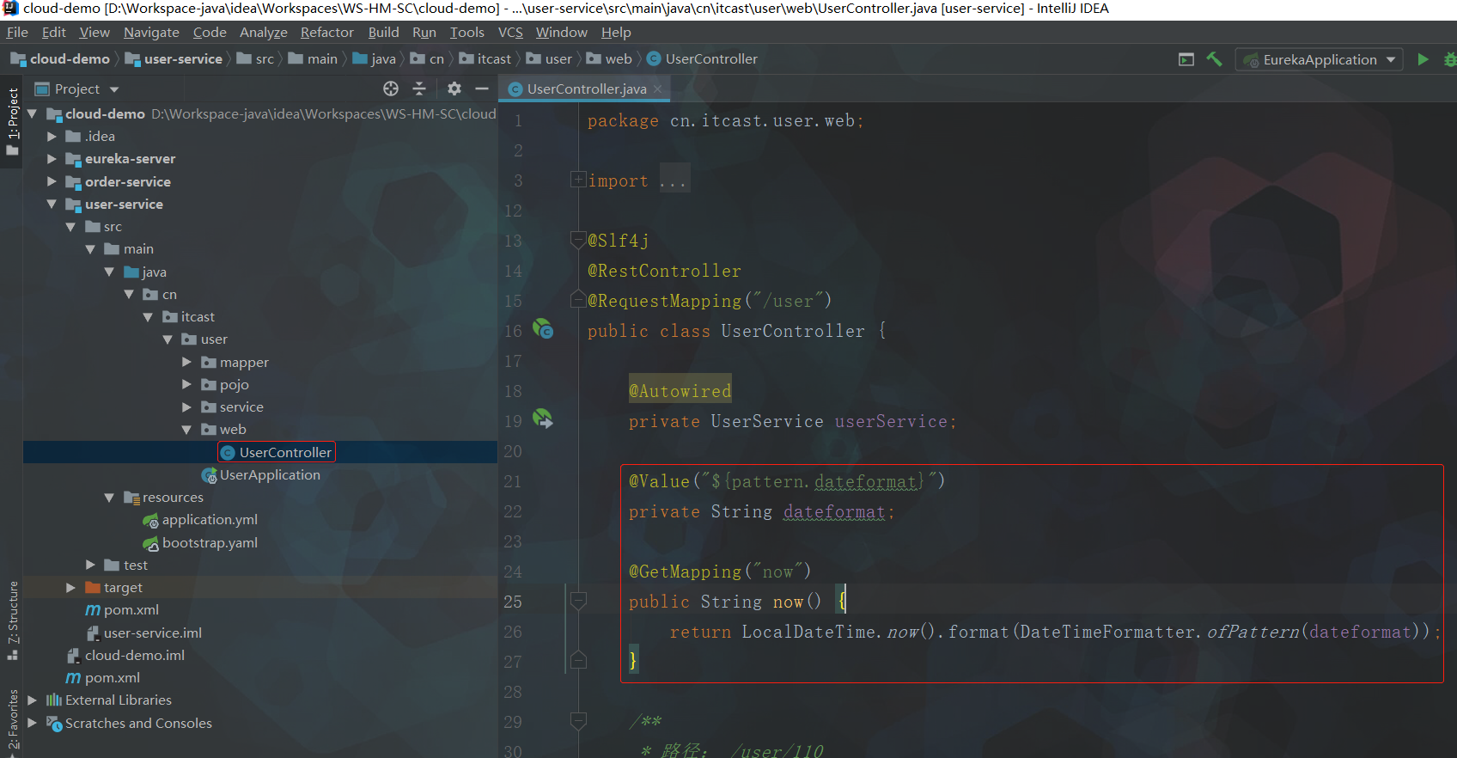Open the Edit menu
The height and width of the screenshot is (758, 1457).
click(54, 32)
